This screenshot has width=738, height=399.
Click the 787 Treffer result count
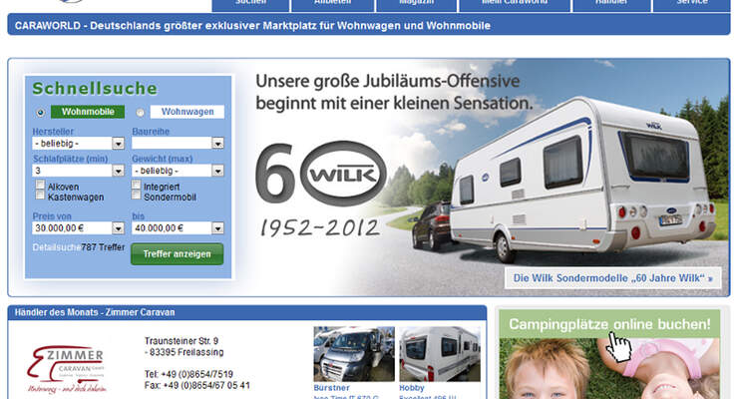coord(103,247)
